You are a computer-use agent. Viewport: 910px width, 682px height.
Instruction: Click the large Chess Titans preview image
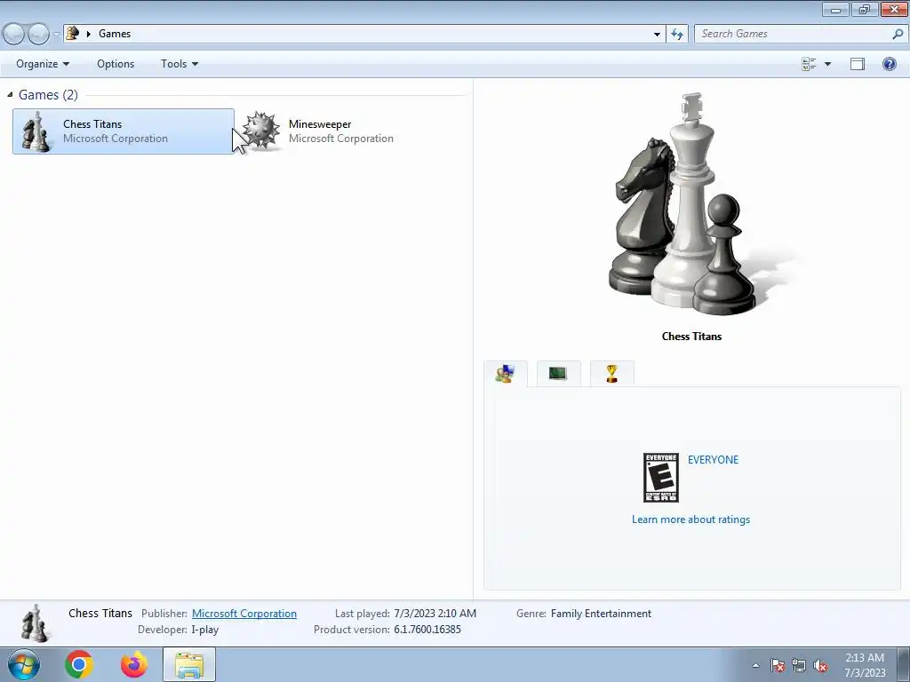pos(691,203)
